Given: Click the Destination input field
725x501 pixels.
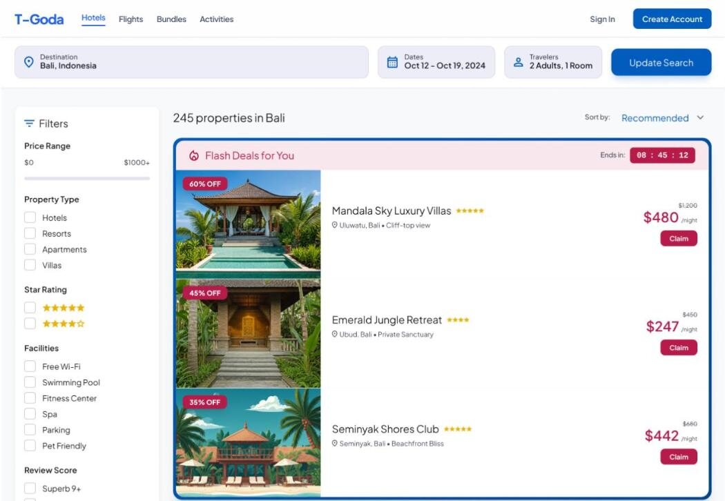Looking at the screenshot, I should tap(191, 62).
